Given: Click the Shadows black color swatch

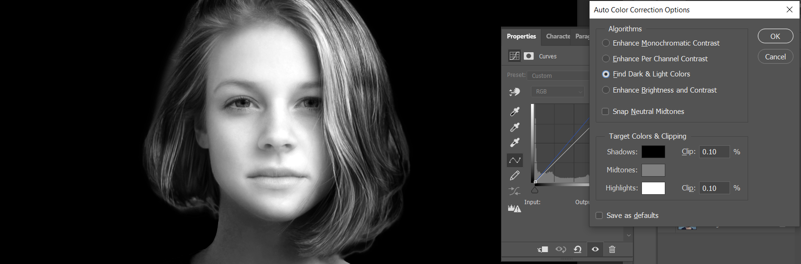Looking at the screenshot, I should coord(653,152).
